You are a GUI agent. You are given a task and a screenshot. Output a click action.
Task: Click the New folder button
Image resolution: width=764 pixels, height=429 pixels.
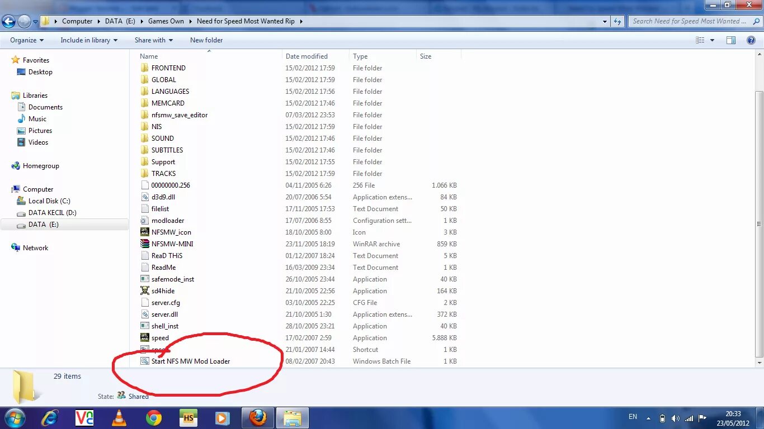point(206,40)
